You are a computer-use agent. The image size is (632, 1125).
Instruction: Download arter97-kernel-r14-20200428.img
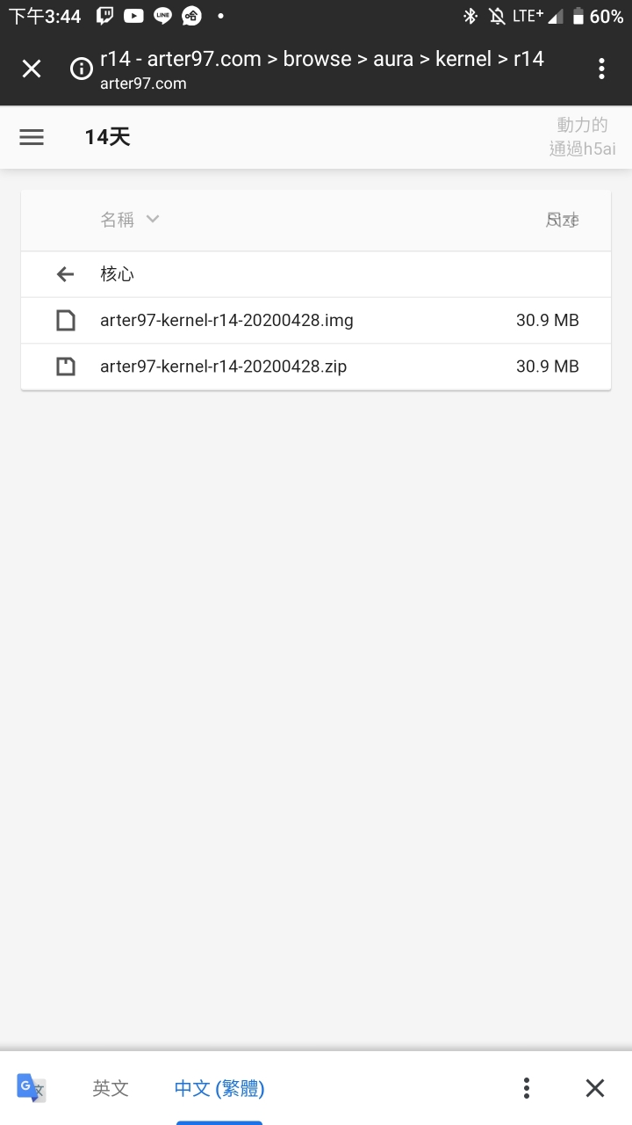coord(226,320)
